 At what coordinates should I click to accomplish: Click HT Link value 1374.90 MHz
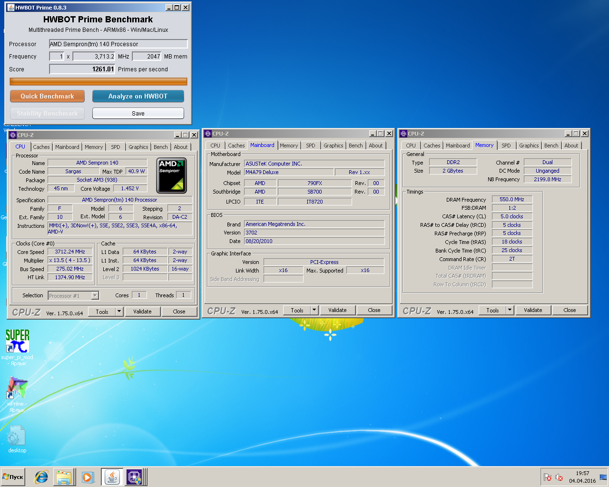pyautogui.click(x=70, y=277)
